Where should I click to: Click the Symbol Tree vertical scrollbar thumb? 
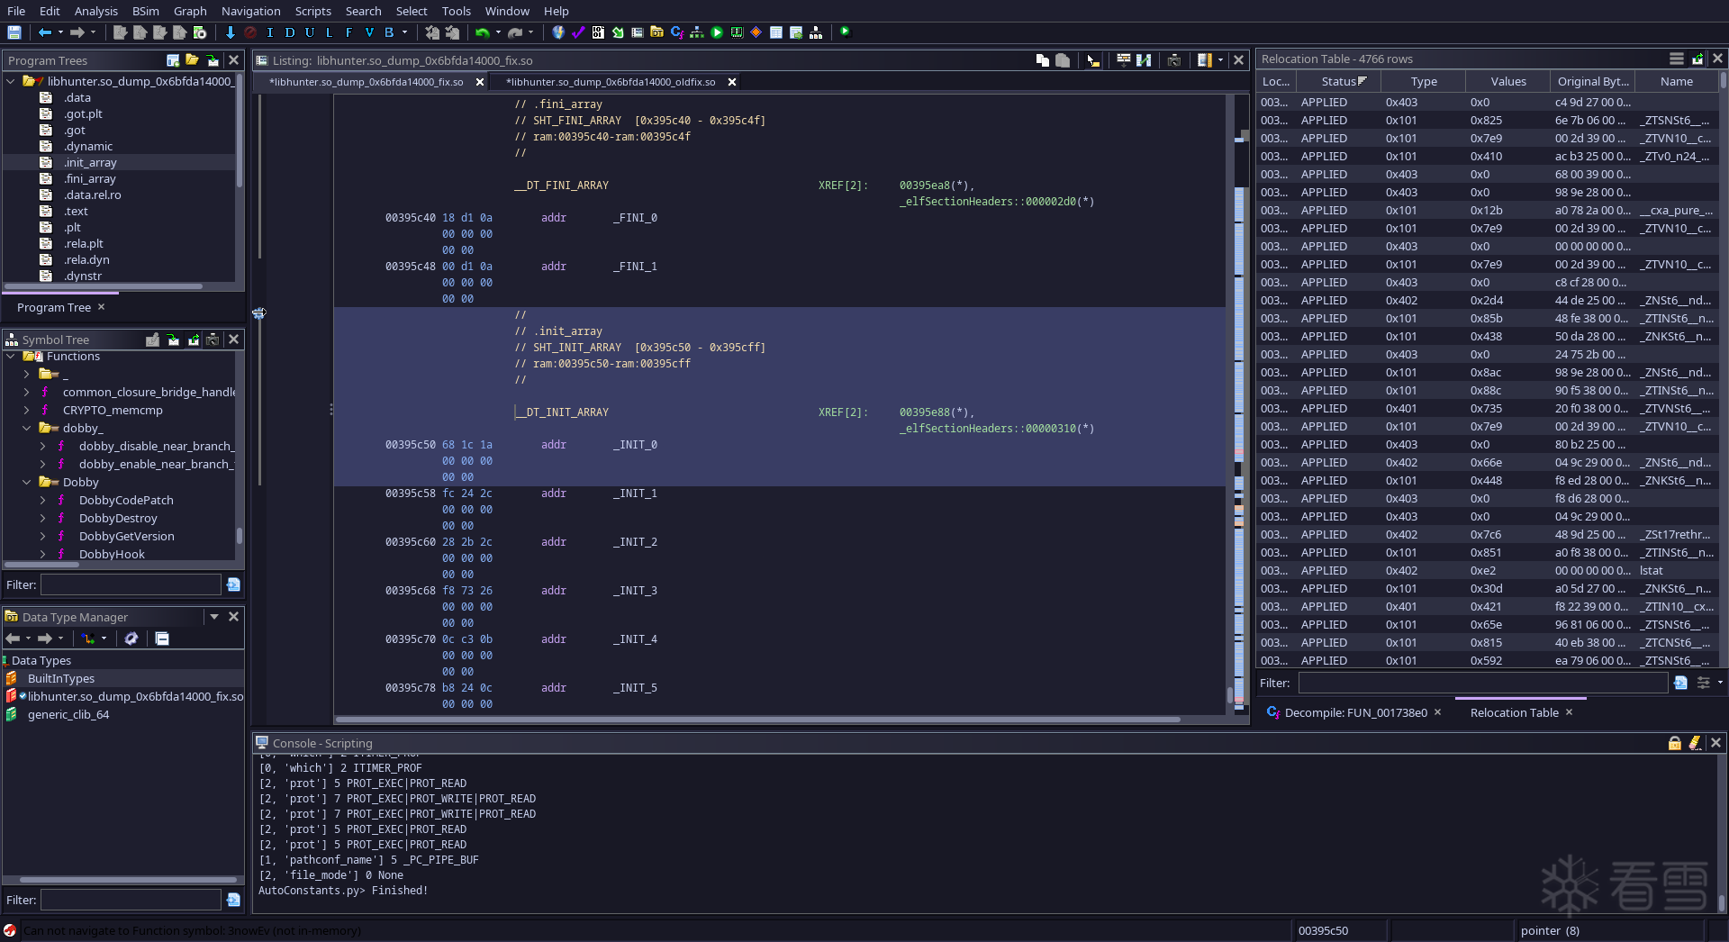[239, 535]
